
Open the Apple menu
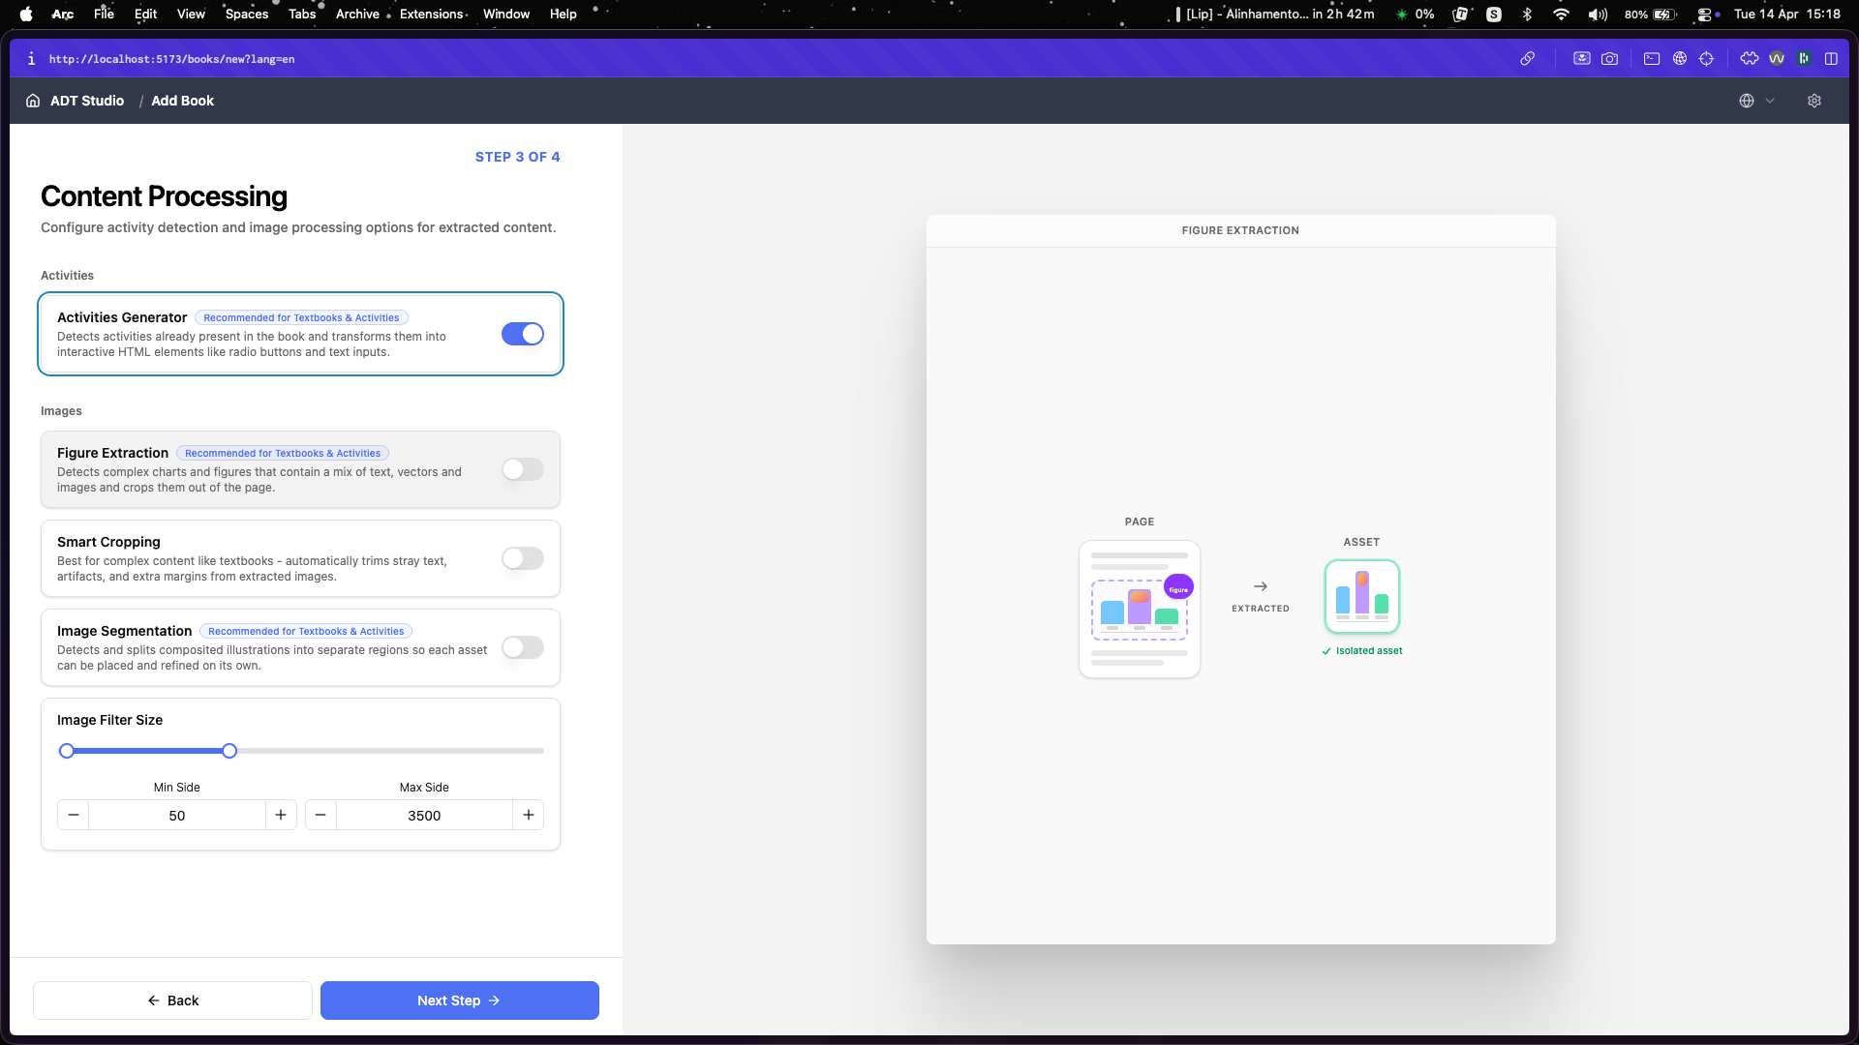26,14
